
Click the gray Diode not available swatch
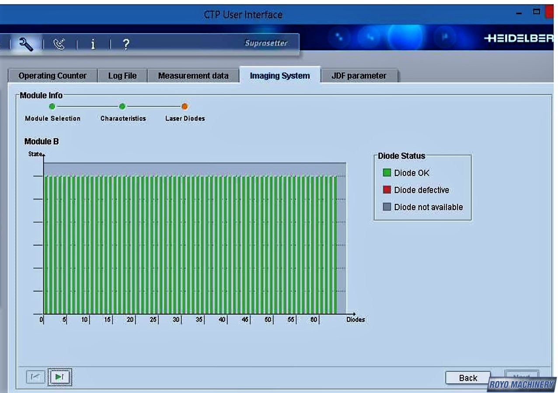(387, 207)
